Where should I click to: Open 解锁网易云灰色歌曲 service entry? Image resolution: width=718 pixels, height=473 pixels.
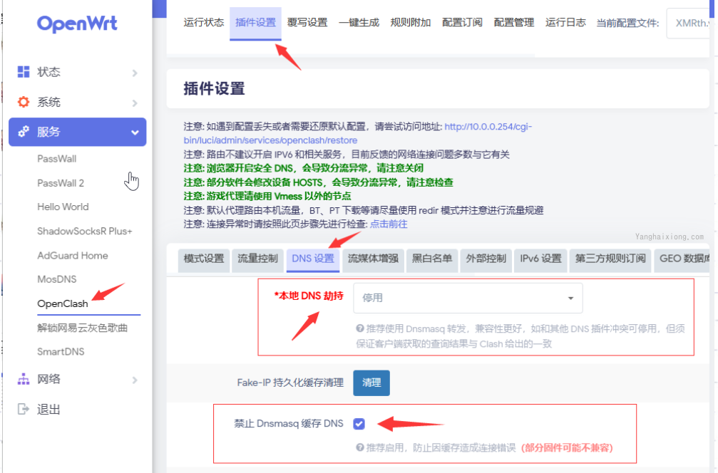coord(83,328)
